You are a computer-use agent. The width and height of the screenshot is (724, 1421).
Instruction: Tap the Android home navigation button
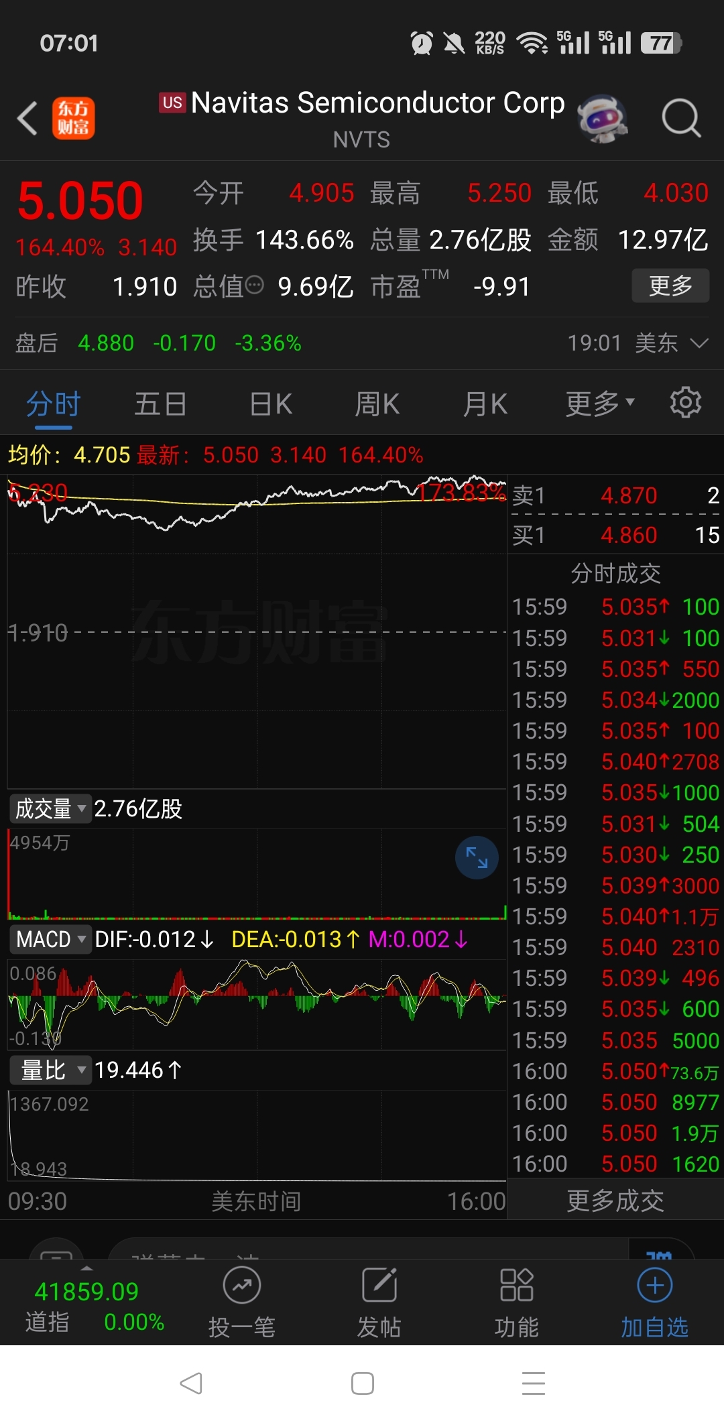click(362, 1383)
